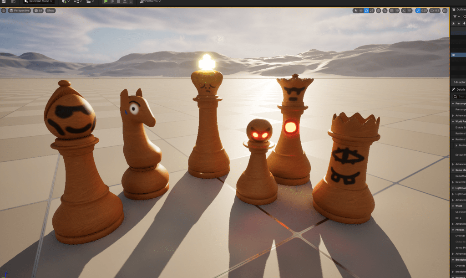This screenshot has width=466, height=278.
Task: Open the surface snapping options icon
Action: click(385, 10)
